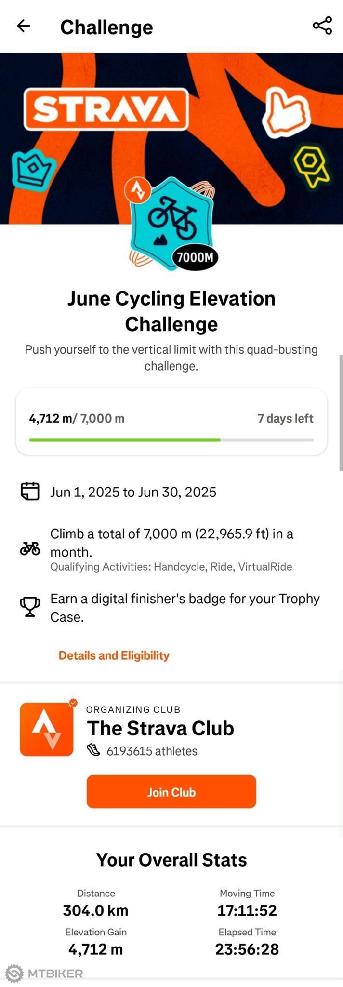Click the shoe icon near athletes count
This screenshot has width=343, height=987.
click(x=93, y=750)
